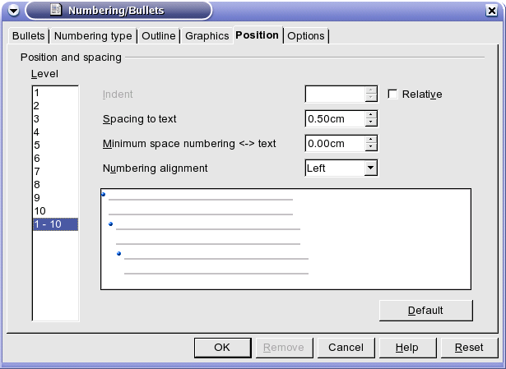Expand the Numbering alignment dropdown
Image resolution: width=506 pixels, height=369 pixels.
click(x=371, y=168)
